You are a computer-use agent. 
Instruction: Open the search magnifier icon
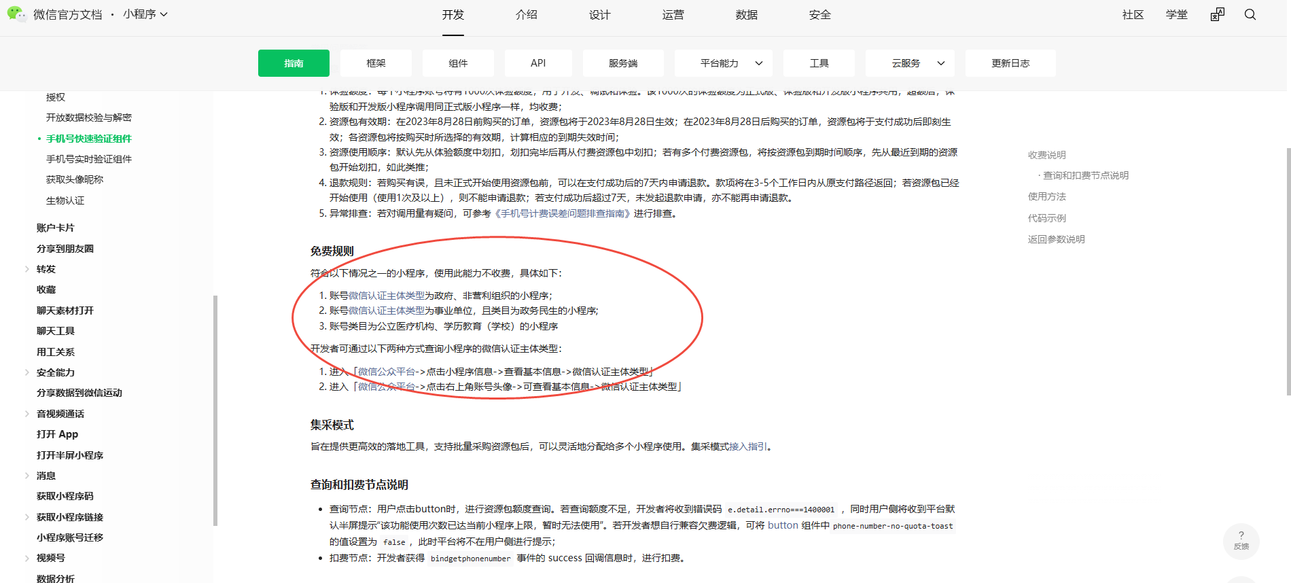click(1250, 14)
